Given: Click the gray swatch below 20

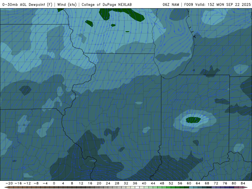Looking at the screenshot, I should tap(101, 187).
